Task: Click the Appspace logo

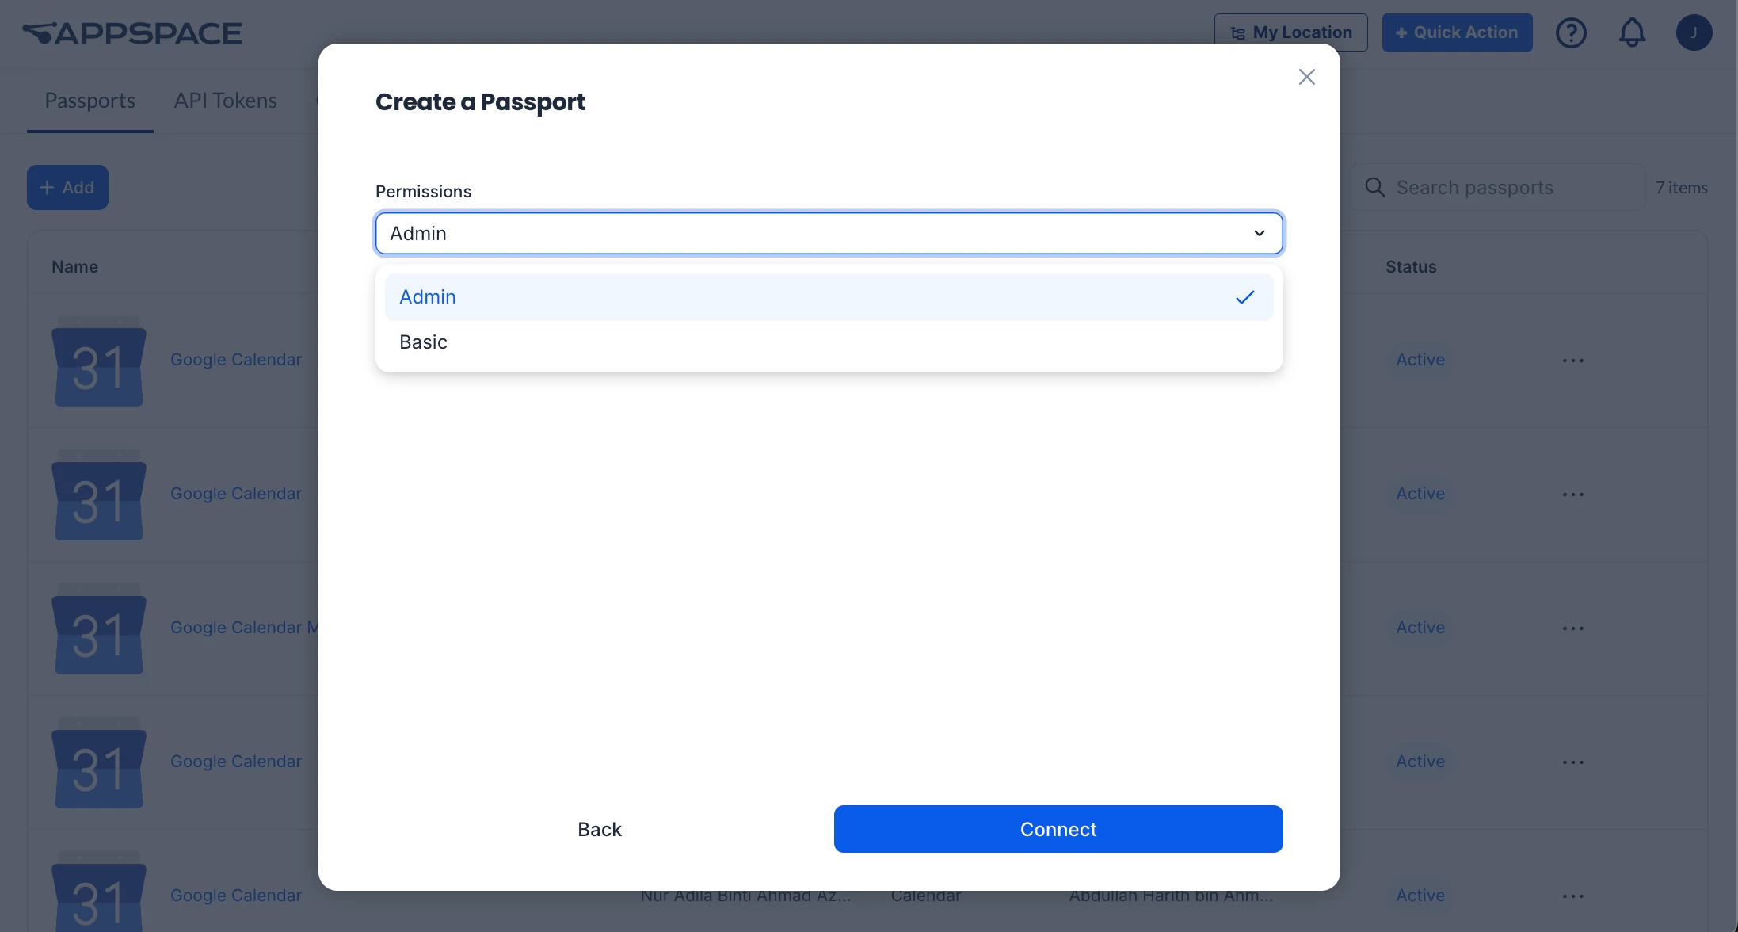Action: tap(132, 33)
